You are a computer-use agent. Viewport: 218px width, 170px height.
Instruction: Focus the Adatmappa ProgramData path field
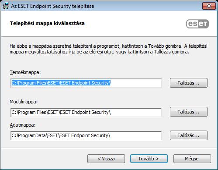click(86, 135)
